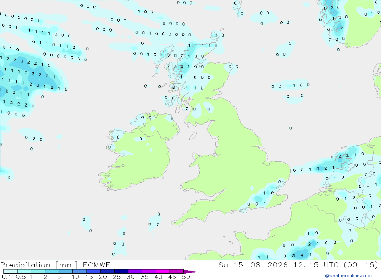Click the 20–25 mm dark blue swatch
This screenshot has width=381, height=279.
(107, 271)
